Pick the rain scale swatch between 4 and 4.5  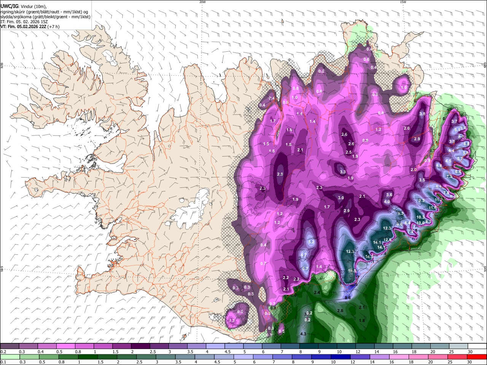click(x=204, y=357)
